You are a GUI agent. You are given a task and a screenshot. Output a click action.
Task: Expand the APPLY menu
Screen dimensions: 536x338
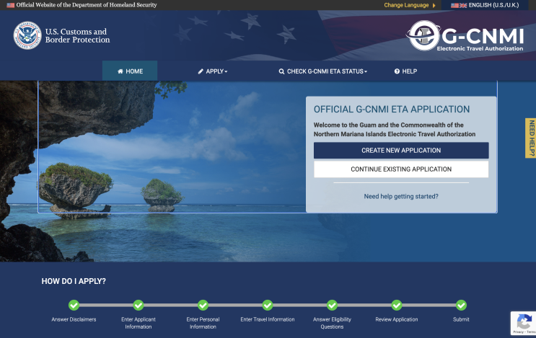pos(212,71)
